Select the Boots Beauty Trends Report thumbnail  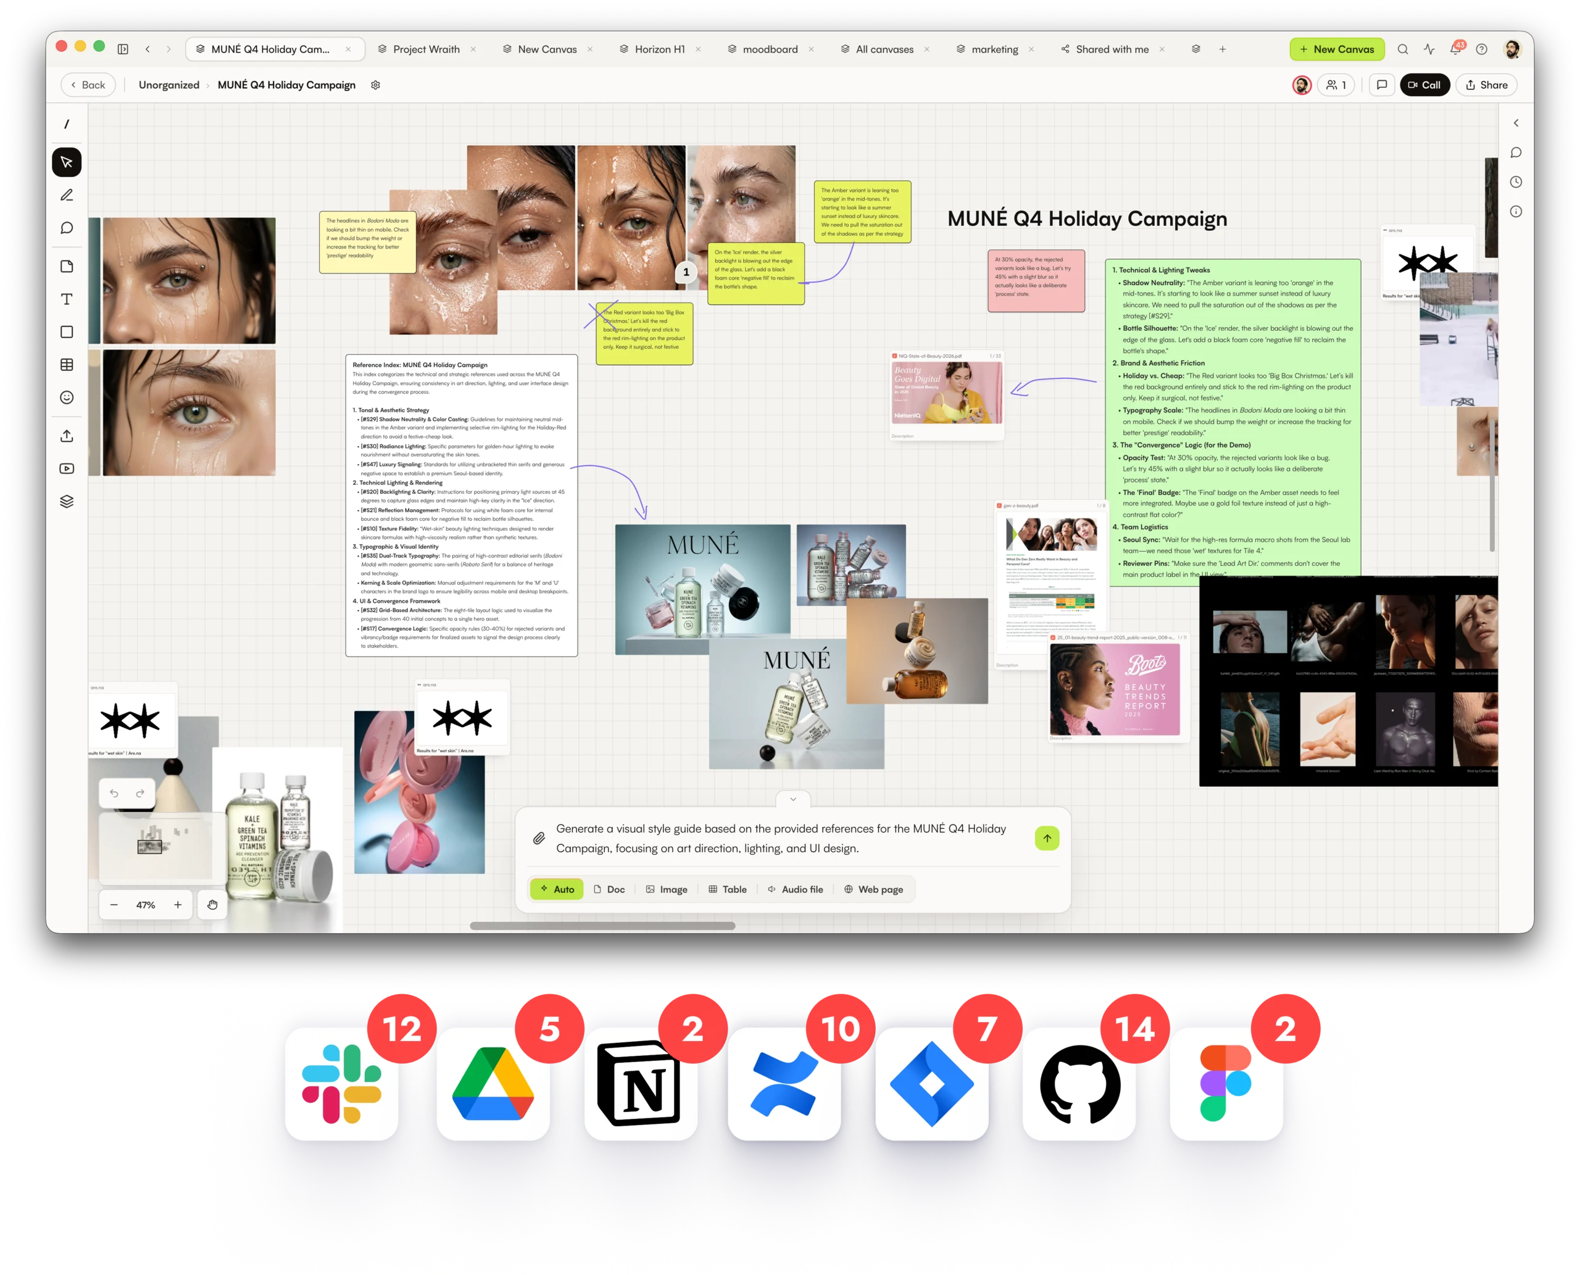pos(1115,688)
